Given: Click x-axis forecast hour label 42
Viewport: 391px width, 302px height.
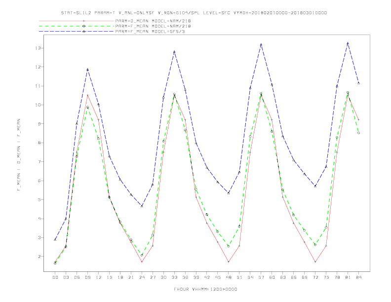Looking at the screenshot, I should (x=207, y=277).
